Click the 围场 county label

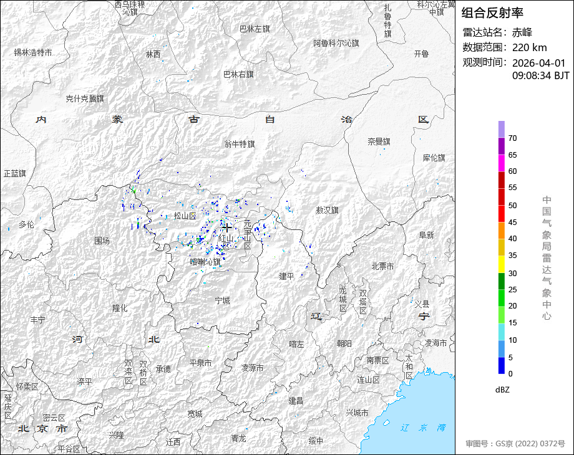(102, 241)
